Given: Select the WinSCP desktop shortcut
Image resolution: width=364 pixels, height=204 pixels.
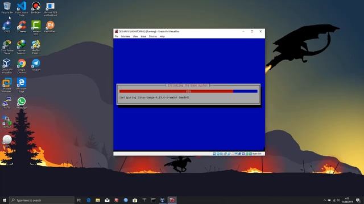Looking at the screenshot, I should click(7, 122).
